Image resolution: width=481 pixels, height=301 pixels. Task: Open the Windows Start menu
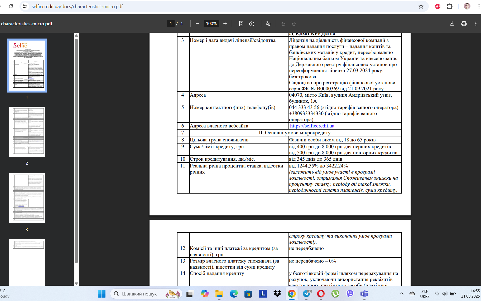(102, 294)
